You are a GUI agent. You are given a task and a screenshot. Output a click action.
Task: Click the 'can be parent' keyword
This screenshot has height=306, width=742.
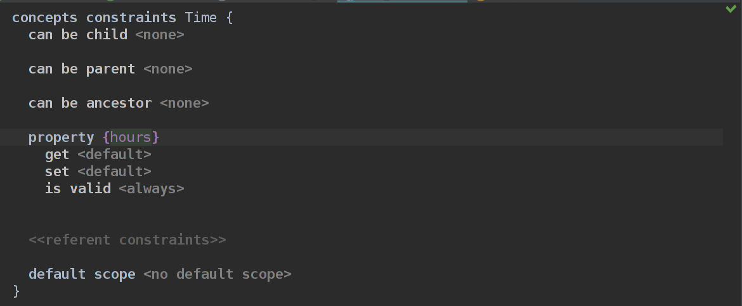click(81, 69)
